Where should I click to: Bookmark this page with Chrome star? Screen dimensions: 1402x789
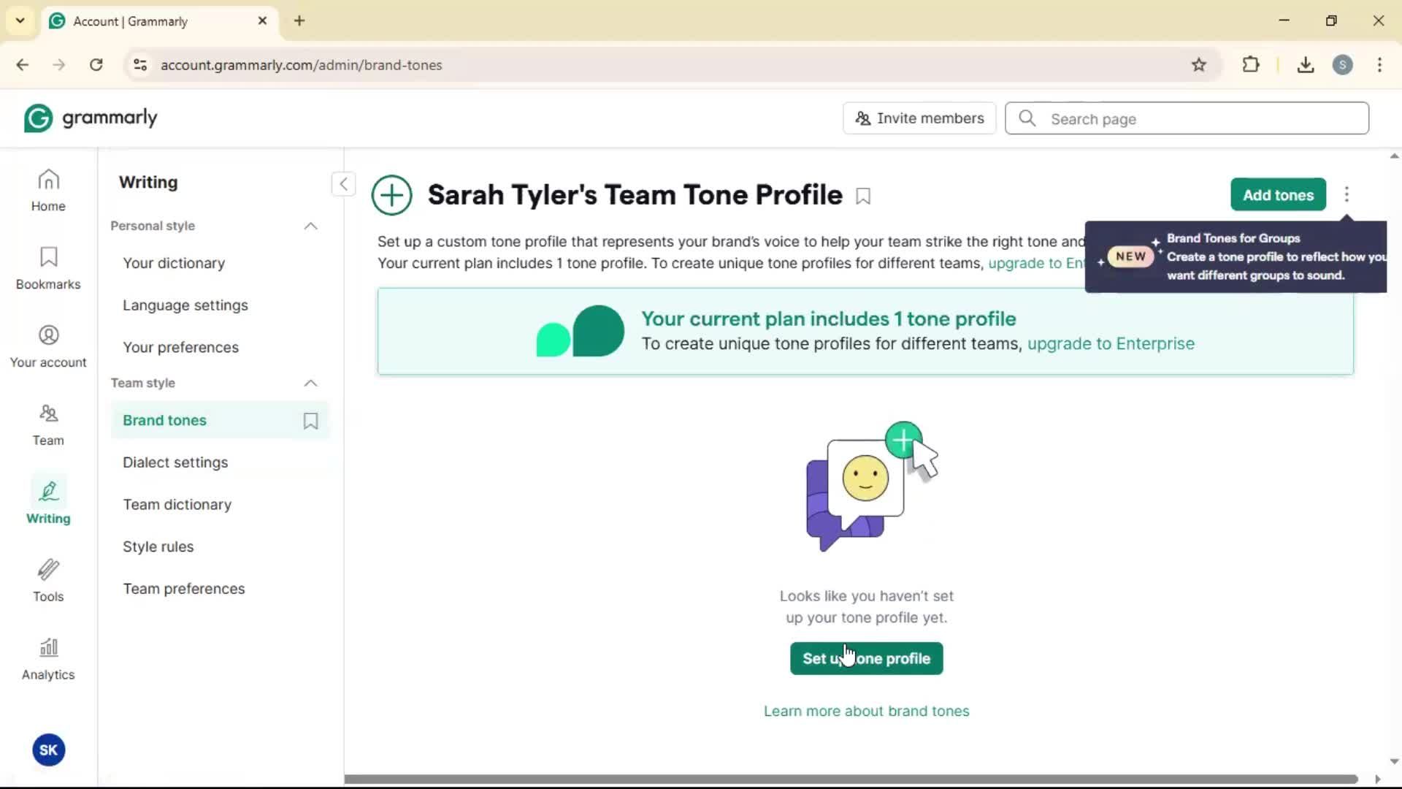1199,65
